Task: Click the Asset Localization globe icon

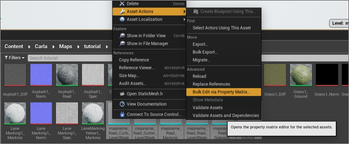Action: pos(122,19)
